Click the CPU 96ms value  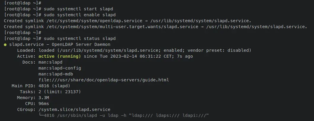tap(44, 104)
